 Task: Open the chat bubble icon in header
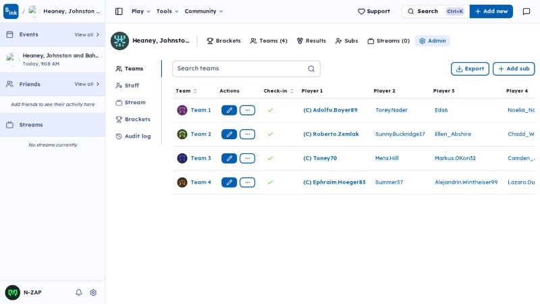526,11
